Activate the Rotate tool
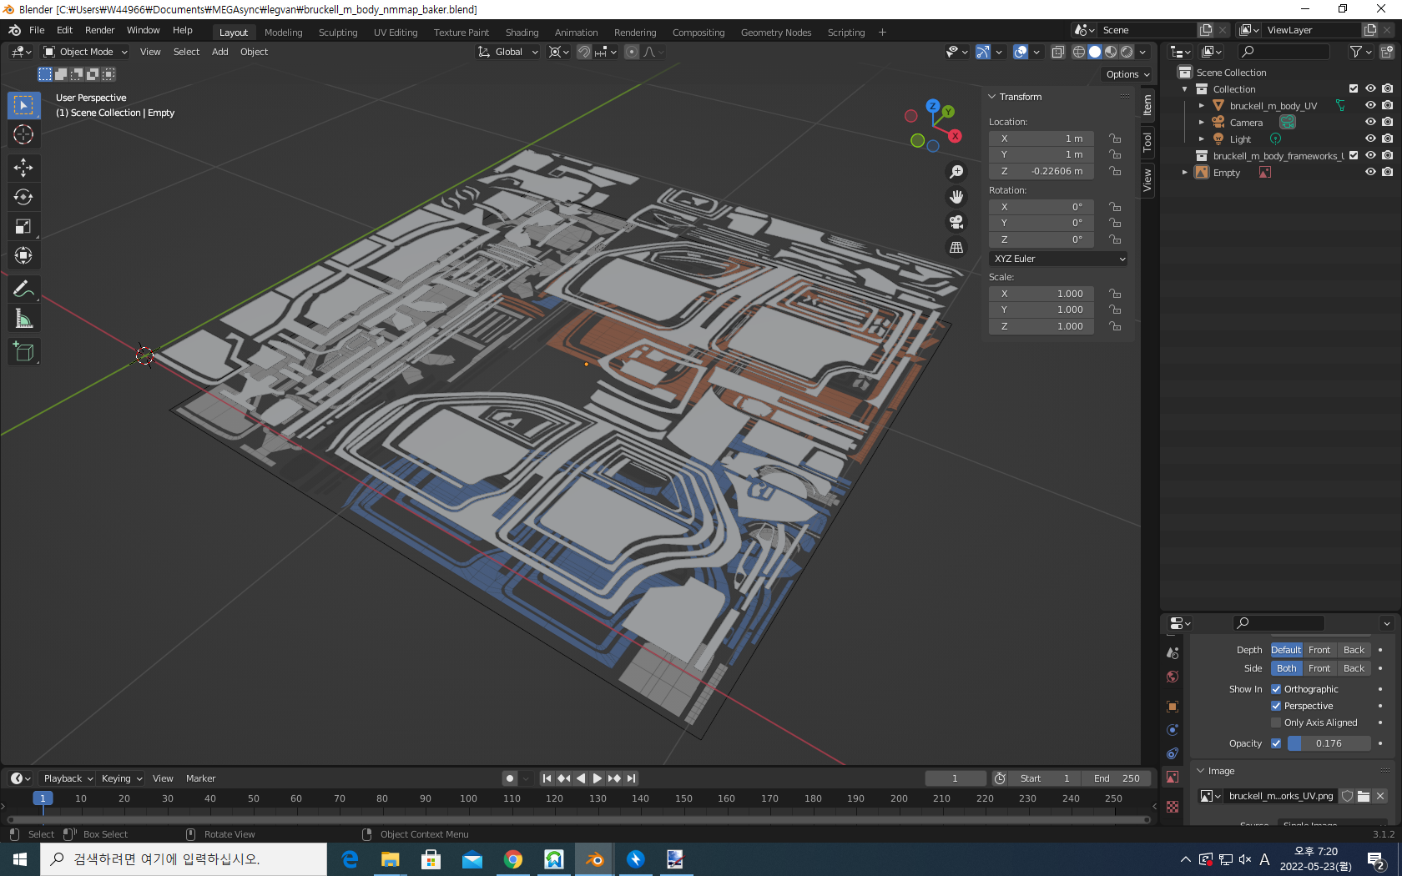Image resolution: width=1402 pixels, height=876 pixels. click(x=23, y=197)
